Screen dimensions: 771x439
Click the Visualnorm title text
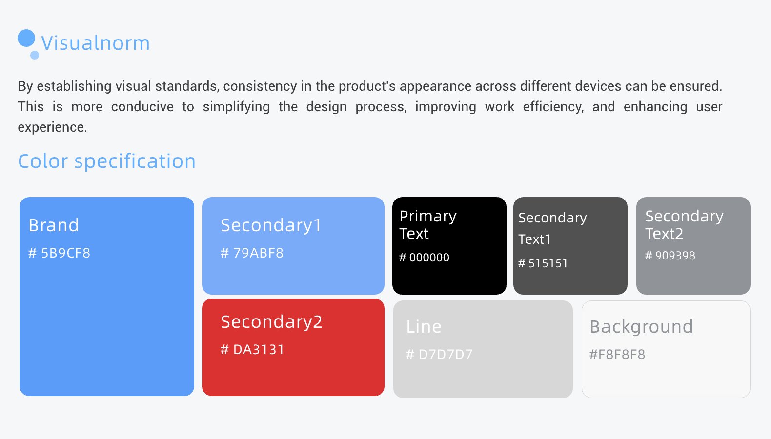point(96,43)
